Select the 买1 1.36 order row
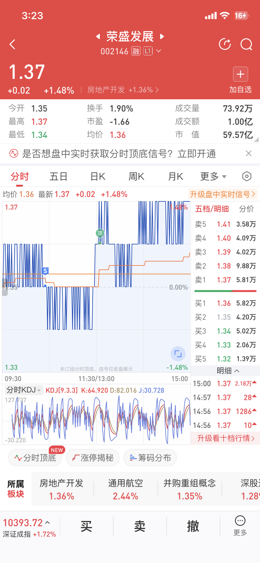The width and height of the screenshot is (260, 563). (x=225, y=303)
